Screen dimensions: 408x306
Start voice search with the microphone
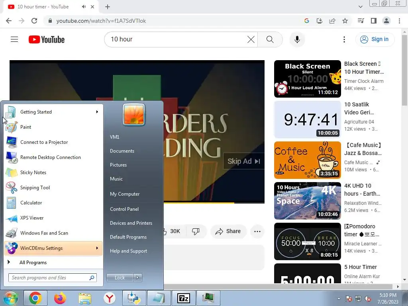click(297, 39)
